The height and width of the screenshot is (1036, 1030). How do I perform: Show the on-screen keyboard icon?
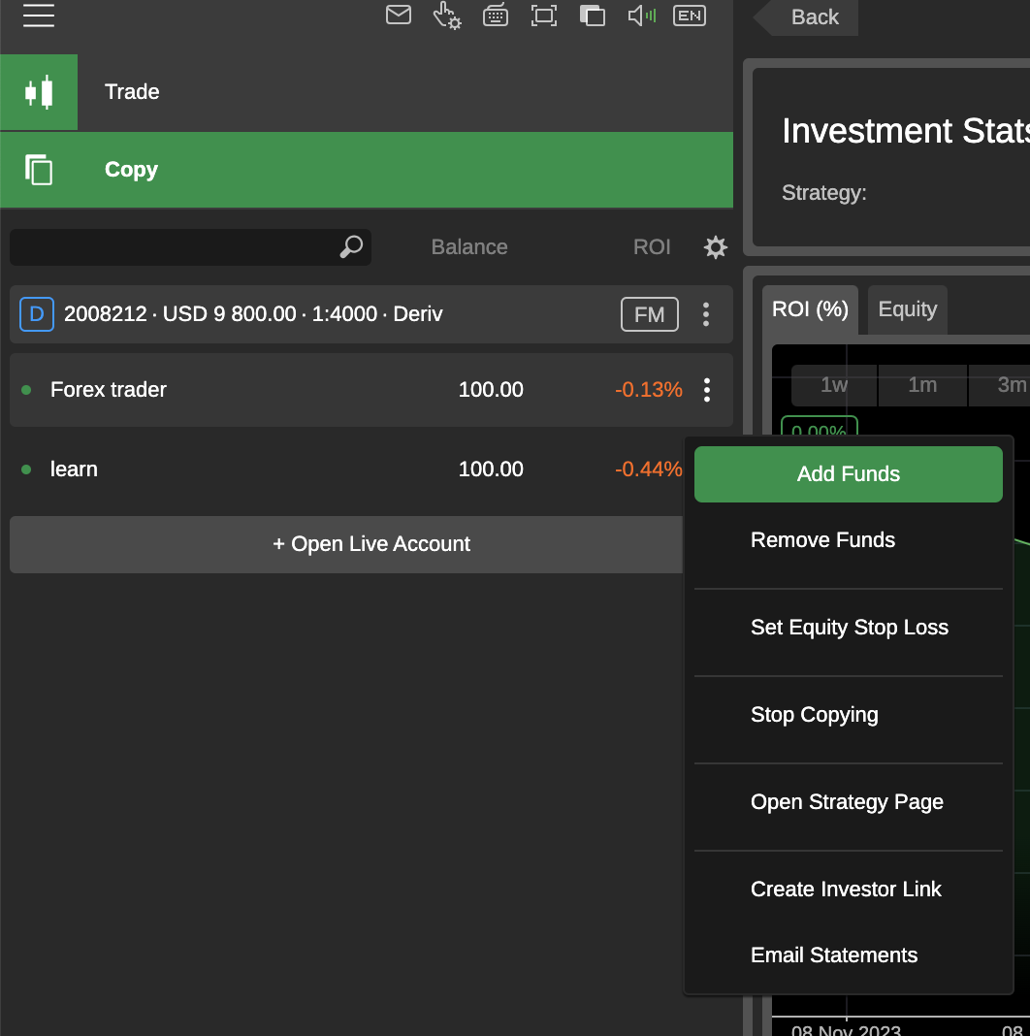click(x=496, y=16)
